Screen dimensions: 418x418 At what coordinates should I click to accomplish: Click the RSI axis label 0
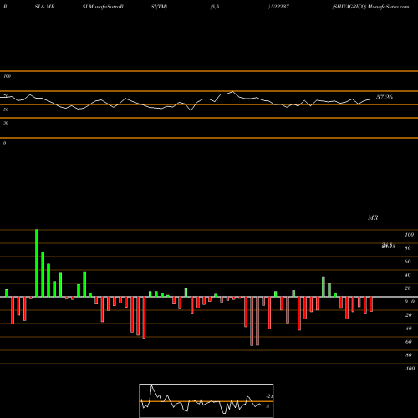pos(4,143)
